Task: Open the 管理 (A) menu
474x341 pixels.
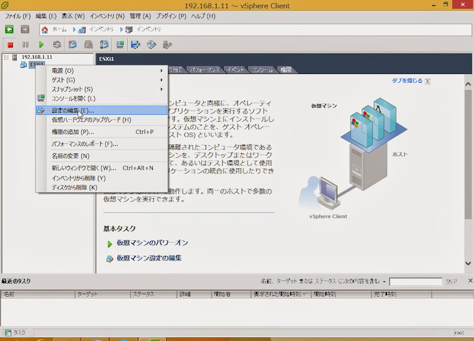Action: pyautogui.click(x=140, y=17)
